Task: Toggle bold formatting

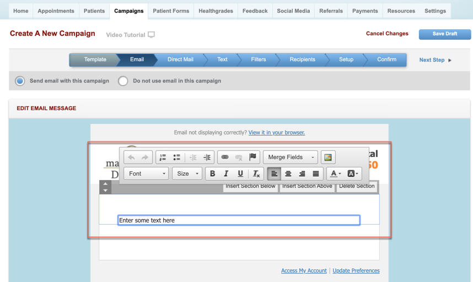Action: [212, 174]
